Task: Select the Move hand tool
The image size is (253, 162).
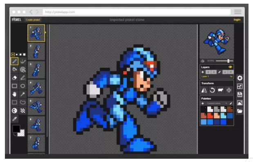Action: point(14,94)
